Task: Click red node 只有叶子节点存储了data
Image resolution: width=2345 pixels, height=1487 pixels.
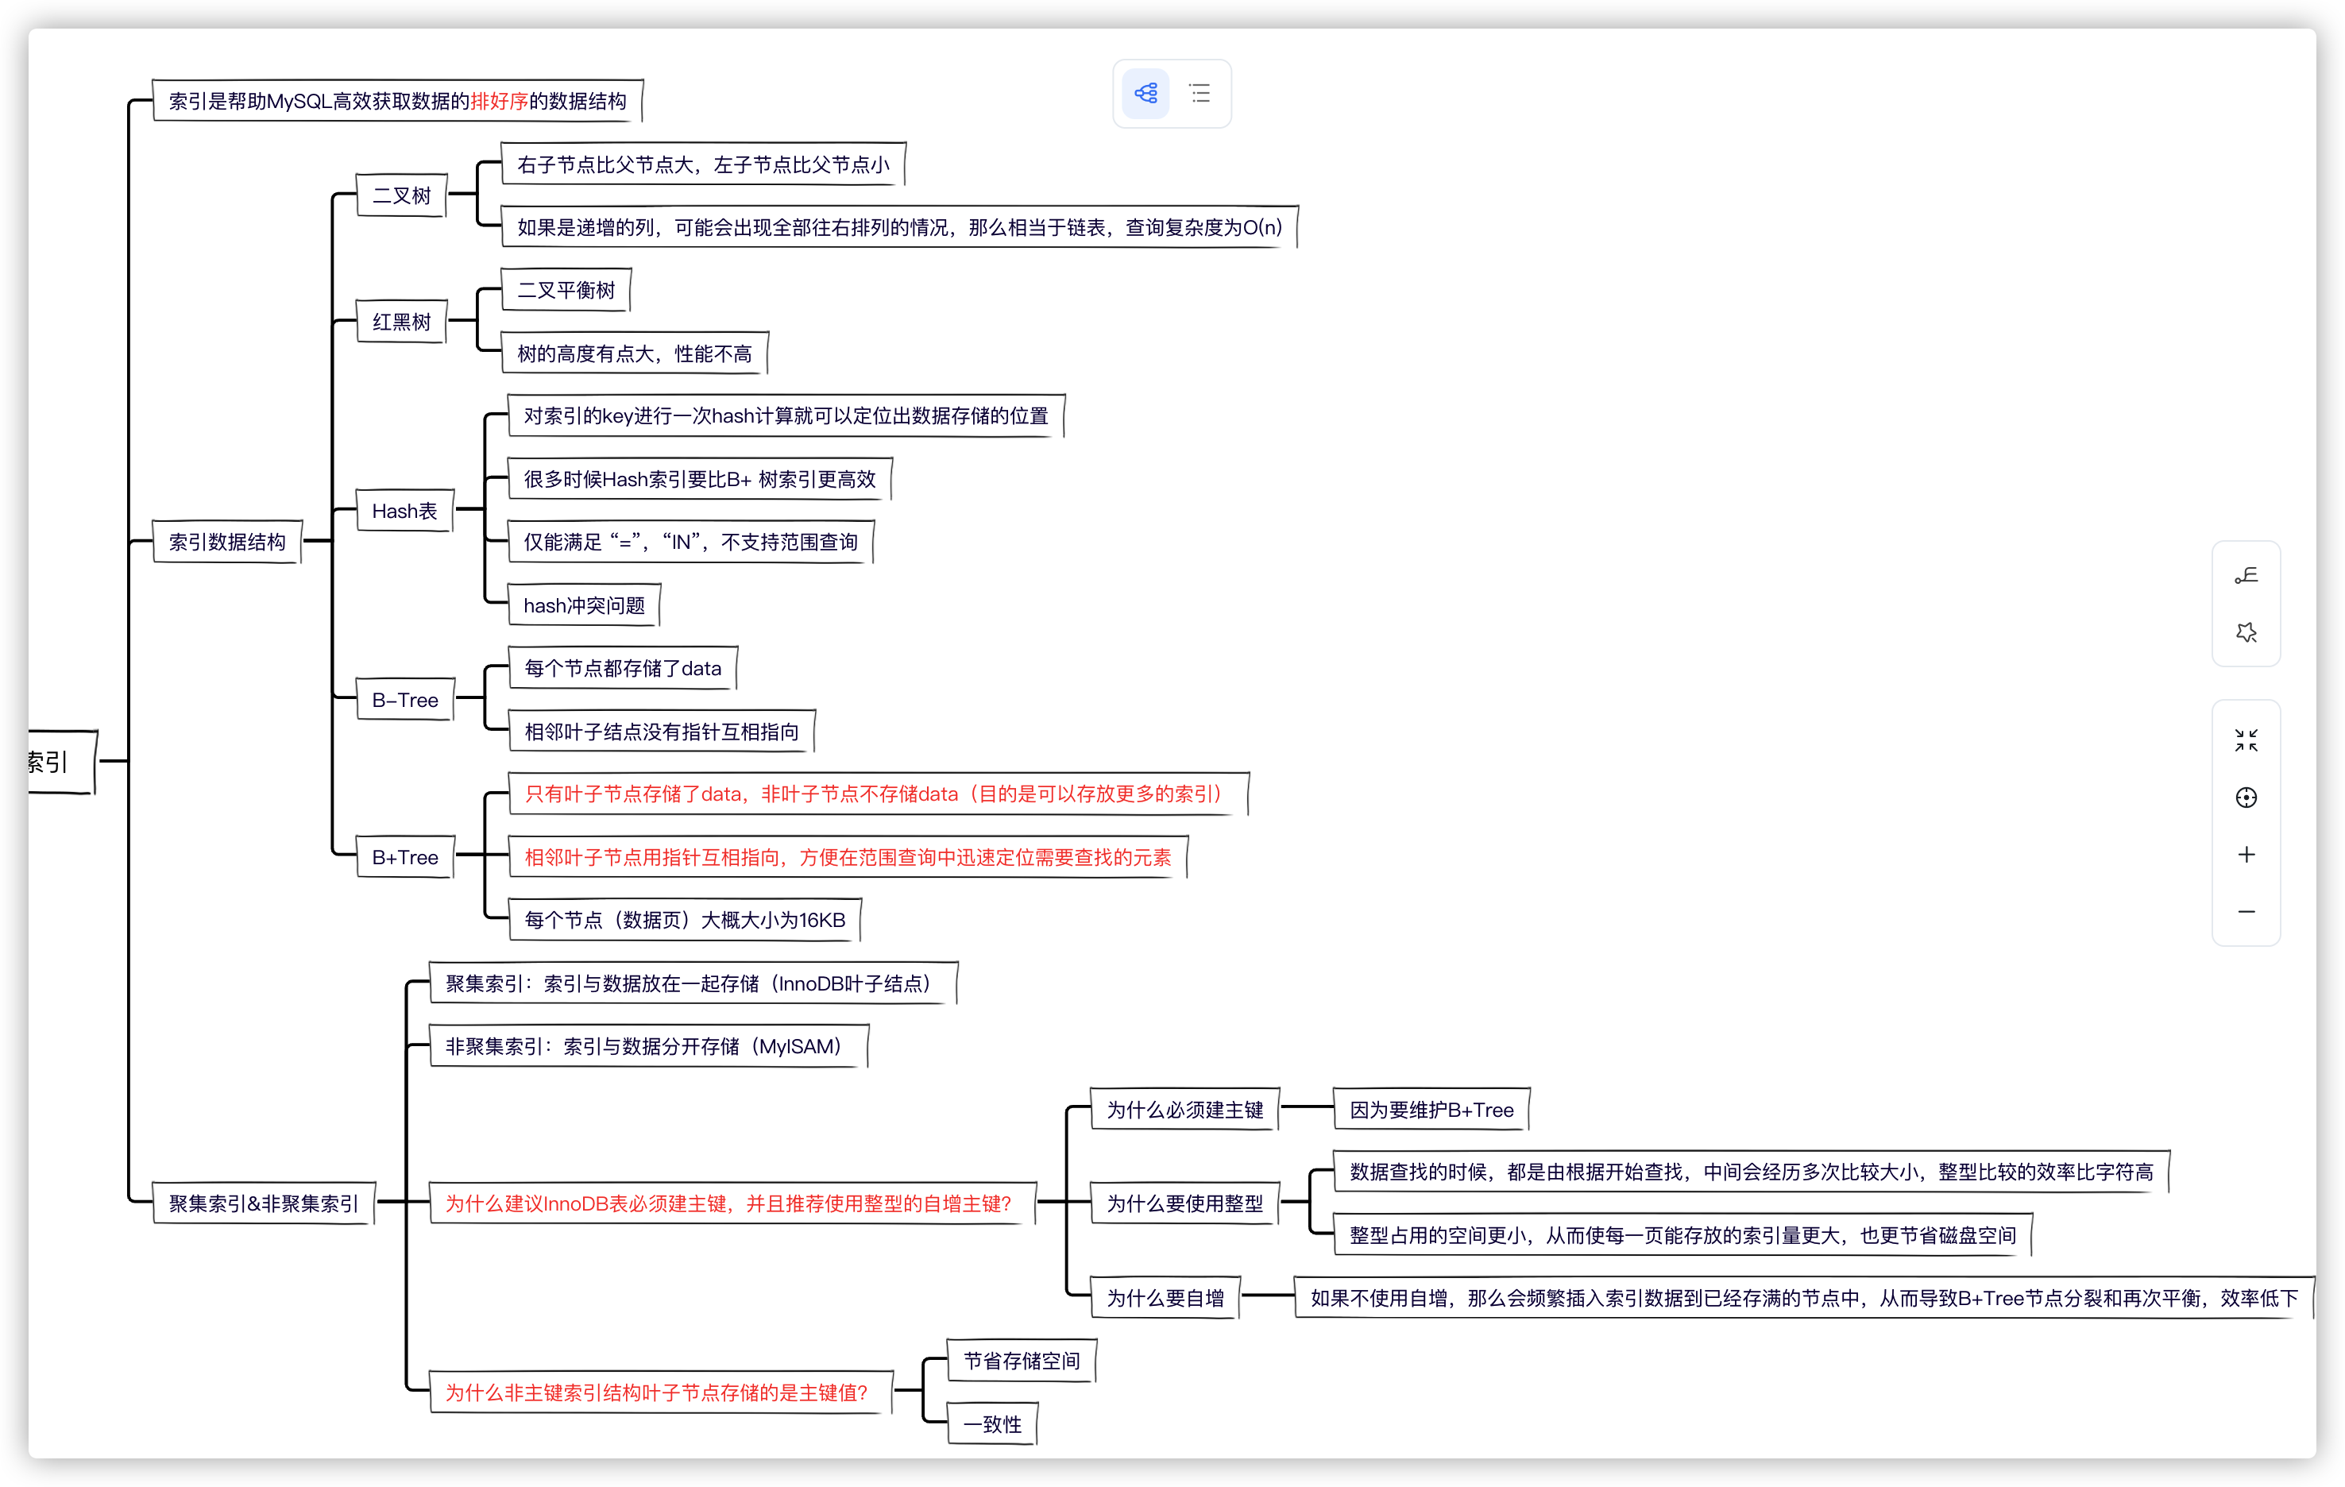Action: click(x=879, y=794)
